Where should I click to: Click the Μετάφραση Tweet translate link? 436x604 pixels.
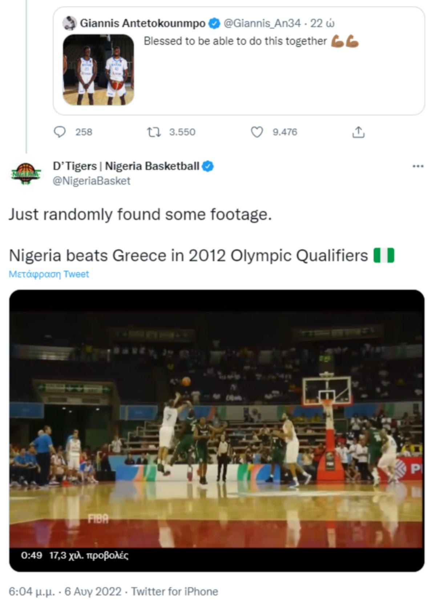click(49, 274)
